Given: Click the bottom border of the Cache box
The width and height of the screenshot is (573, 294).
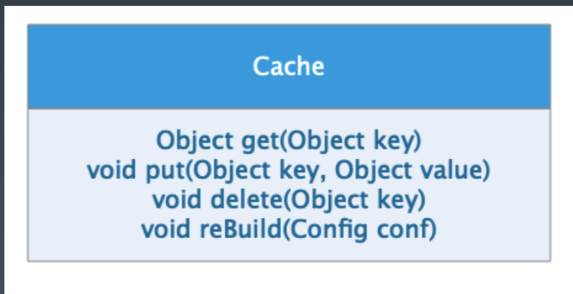Looking at the screenshot, I should click(288, 261).
